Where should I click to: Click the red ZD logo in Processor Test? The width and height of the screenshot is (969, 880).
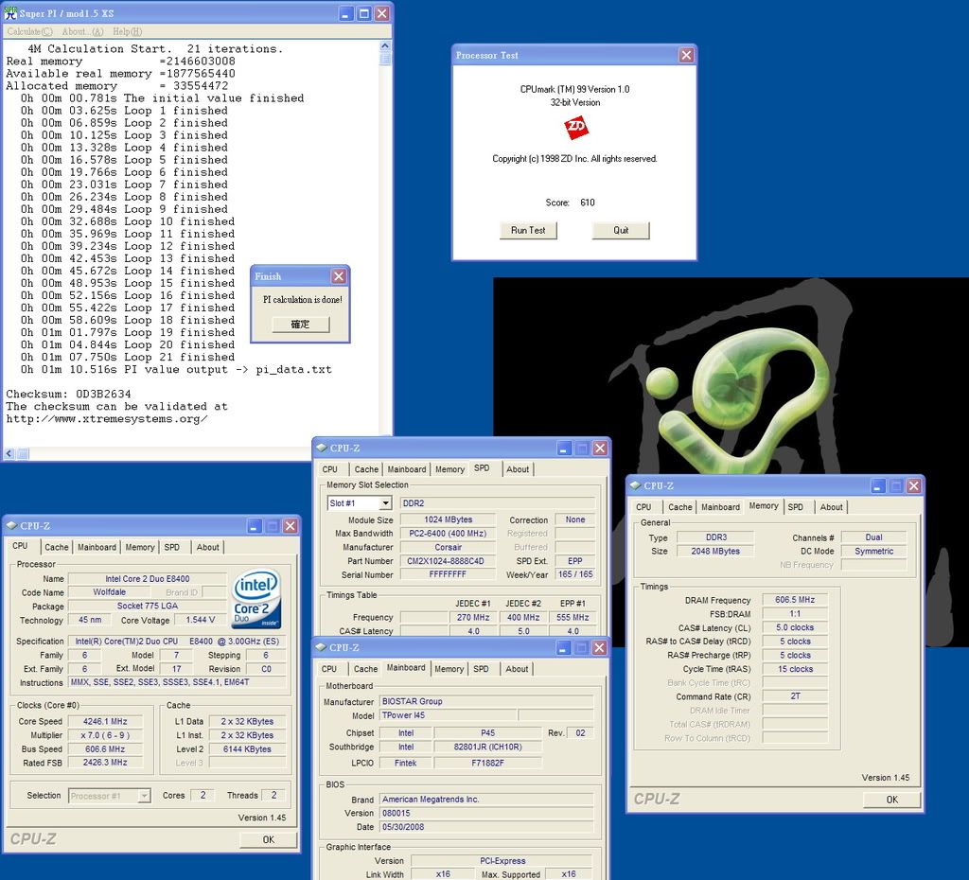tap(576, 129)
